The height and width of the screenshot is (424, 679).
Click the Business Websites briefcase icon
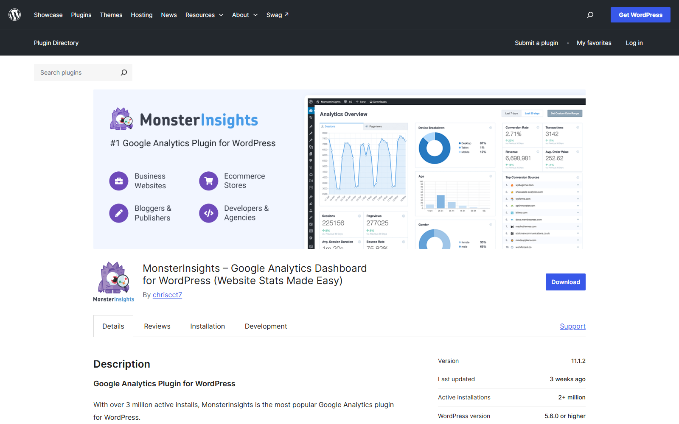pyautogui.click(x=119, y=181)
